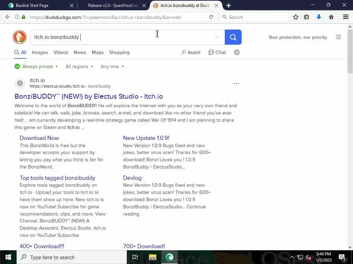Open Task View on taskbar

(135, 257)
